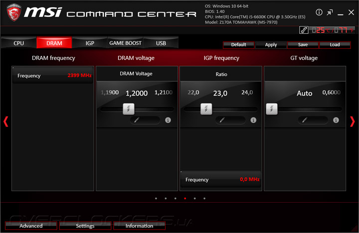Screen dimensions: 359x233
Task: Go to previous page with left arrow
Action: coord(5,121)
